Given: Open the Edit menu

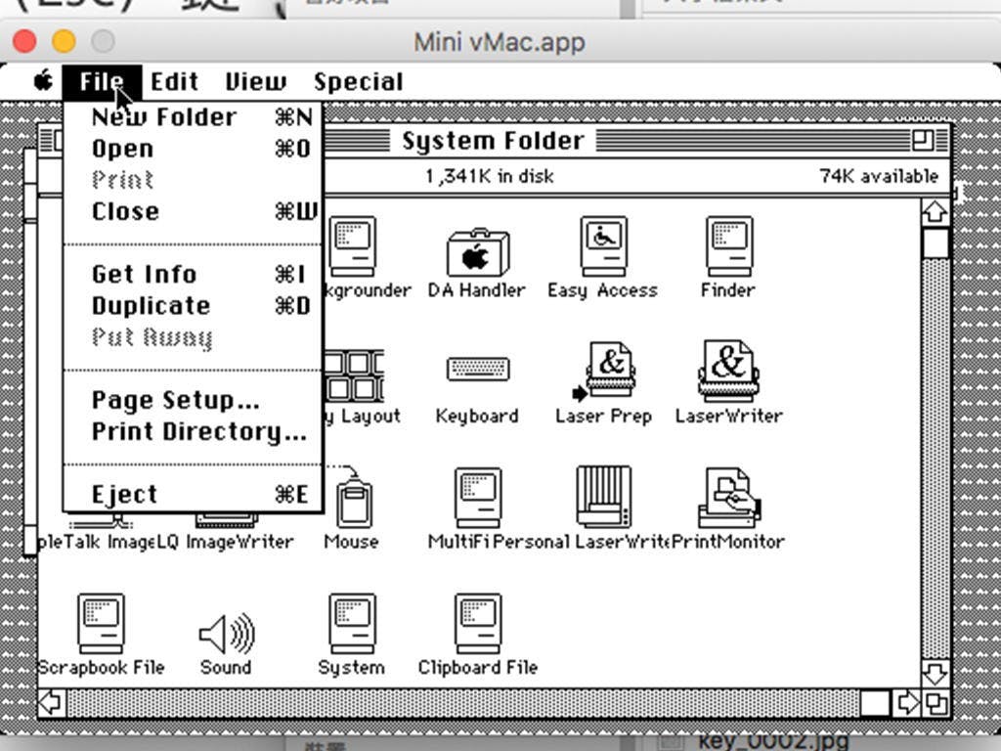Looking at the screenshot, I should pos(174,82).
